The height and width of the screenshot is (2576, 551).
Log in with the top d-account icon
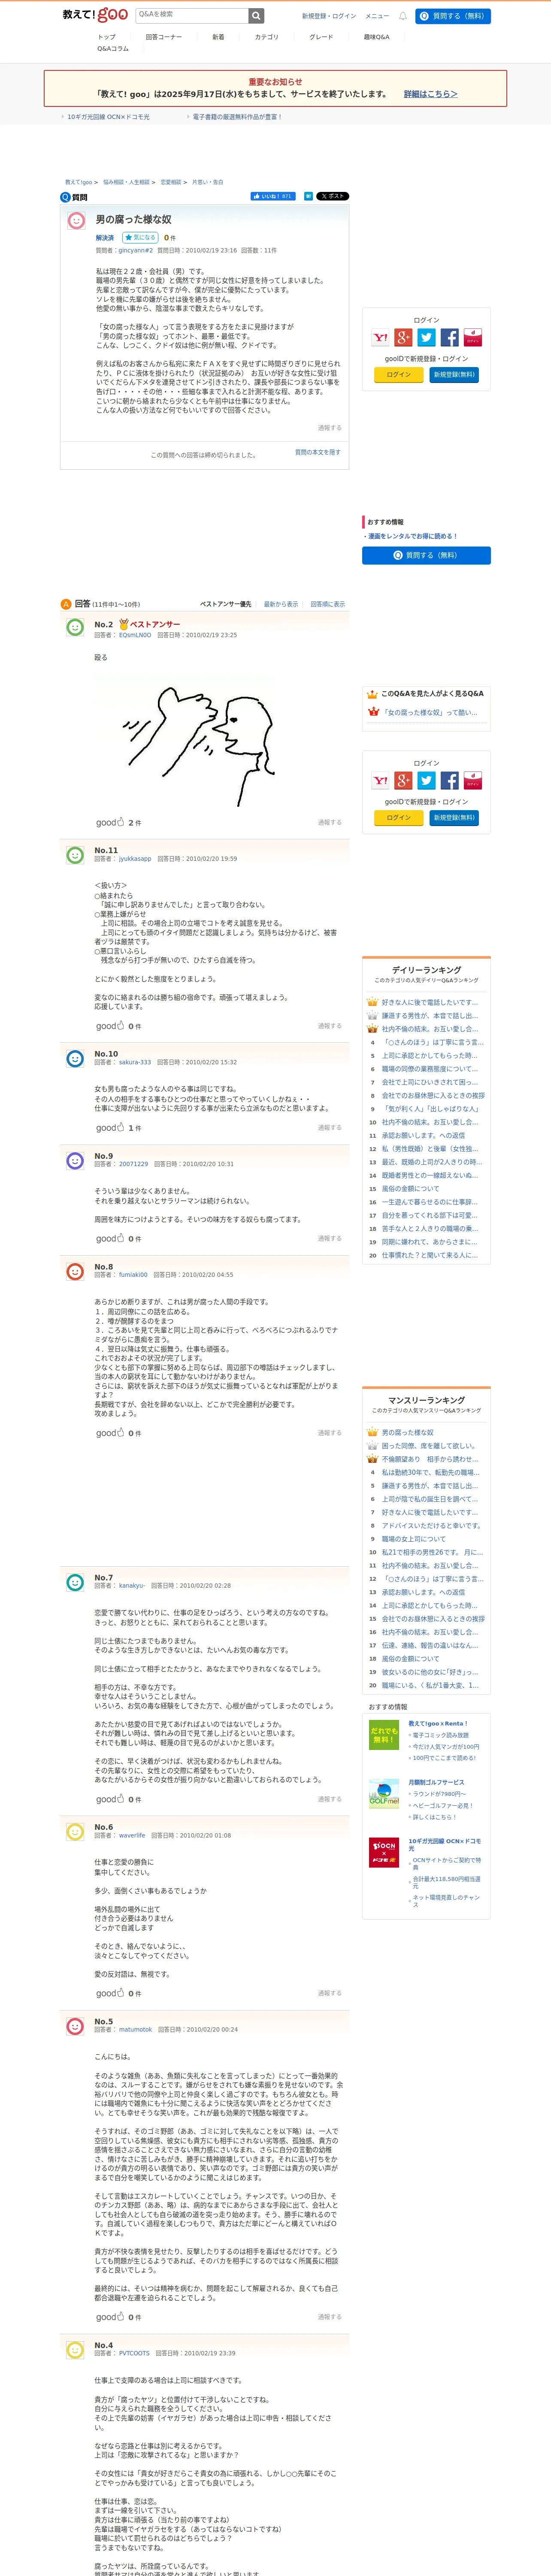(x=473, y=338)
